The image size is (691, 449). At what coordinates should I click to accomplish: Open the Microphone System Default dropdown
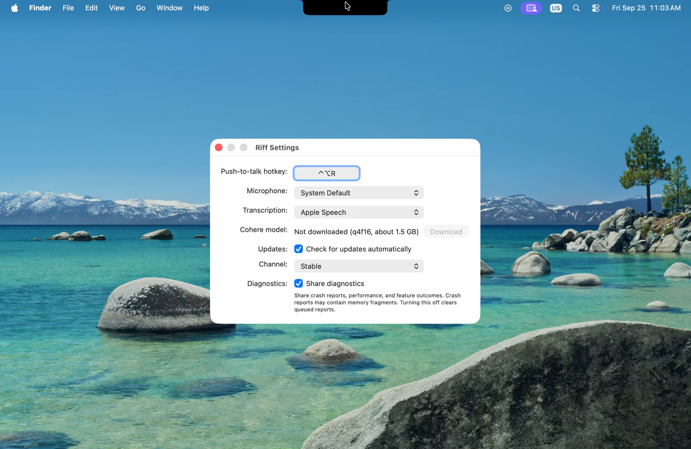(359, 193)
